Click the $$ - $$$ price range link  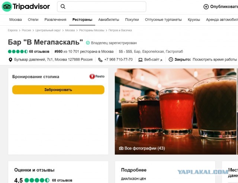(x=125, y=51)
